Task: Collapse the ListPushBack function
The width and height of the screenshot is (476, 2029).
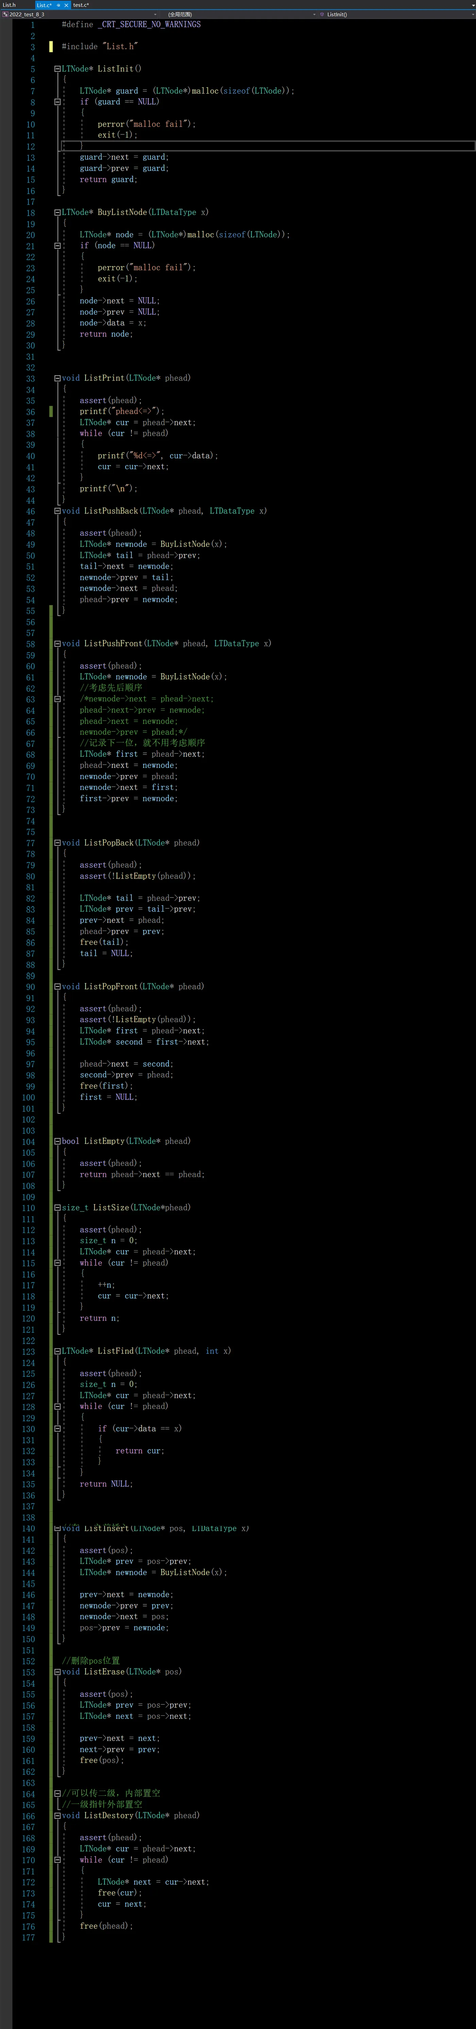Action: [57, 511]
